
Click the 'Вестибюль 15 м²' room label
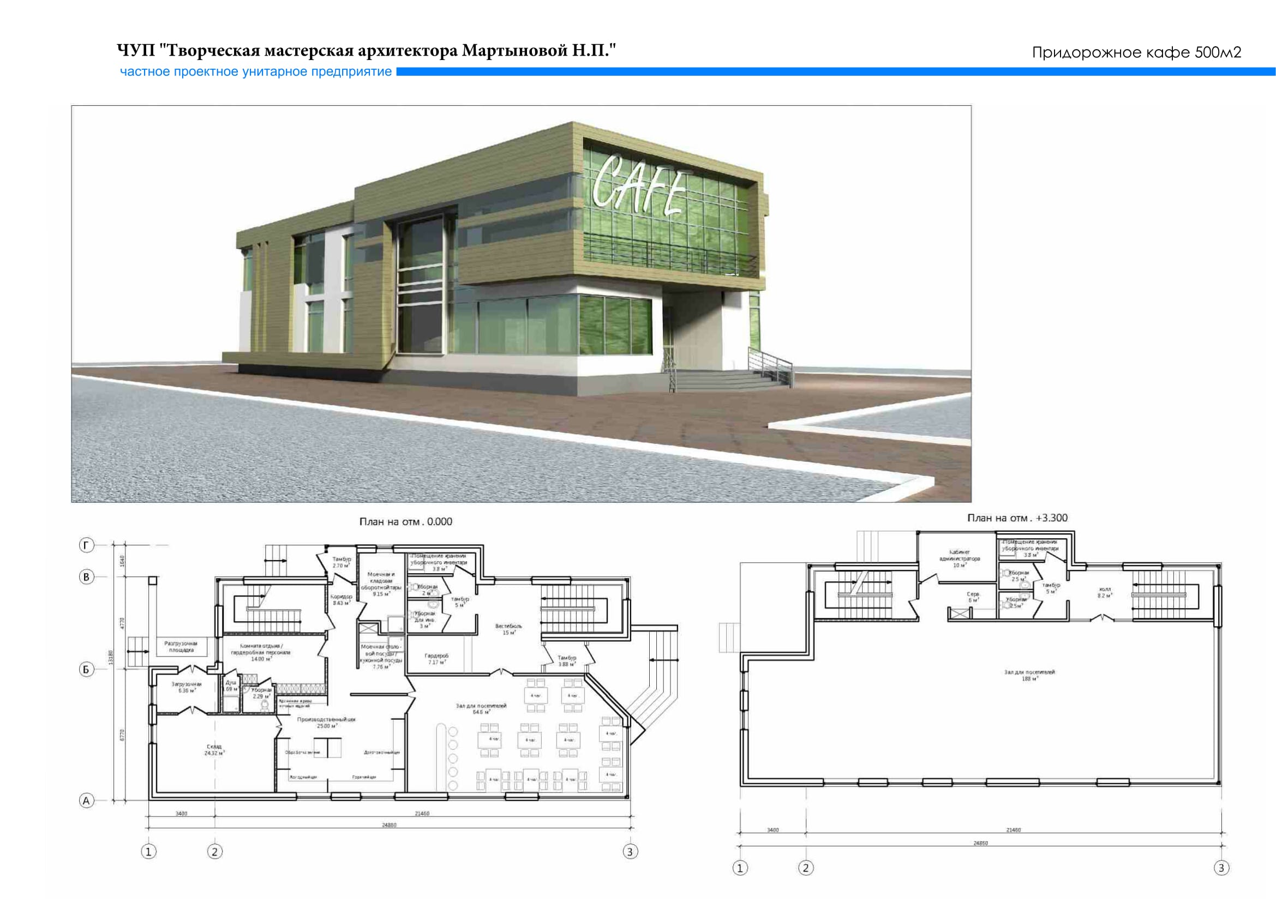click(x=508, y=629)
